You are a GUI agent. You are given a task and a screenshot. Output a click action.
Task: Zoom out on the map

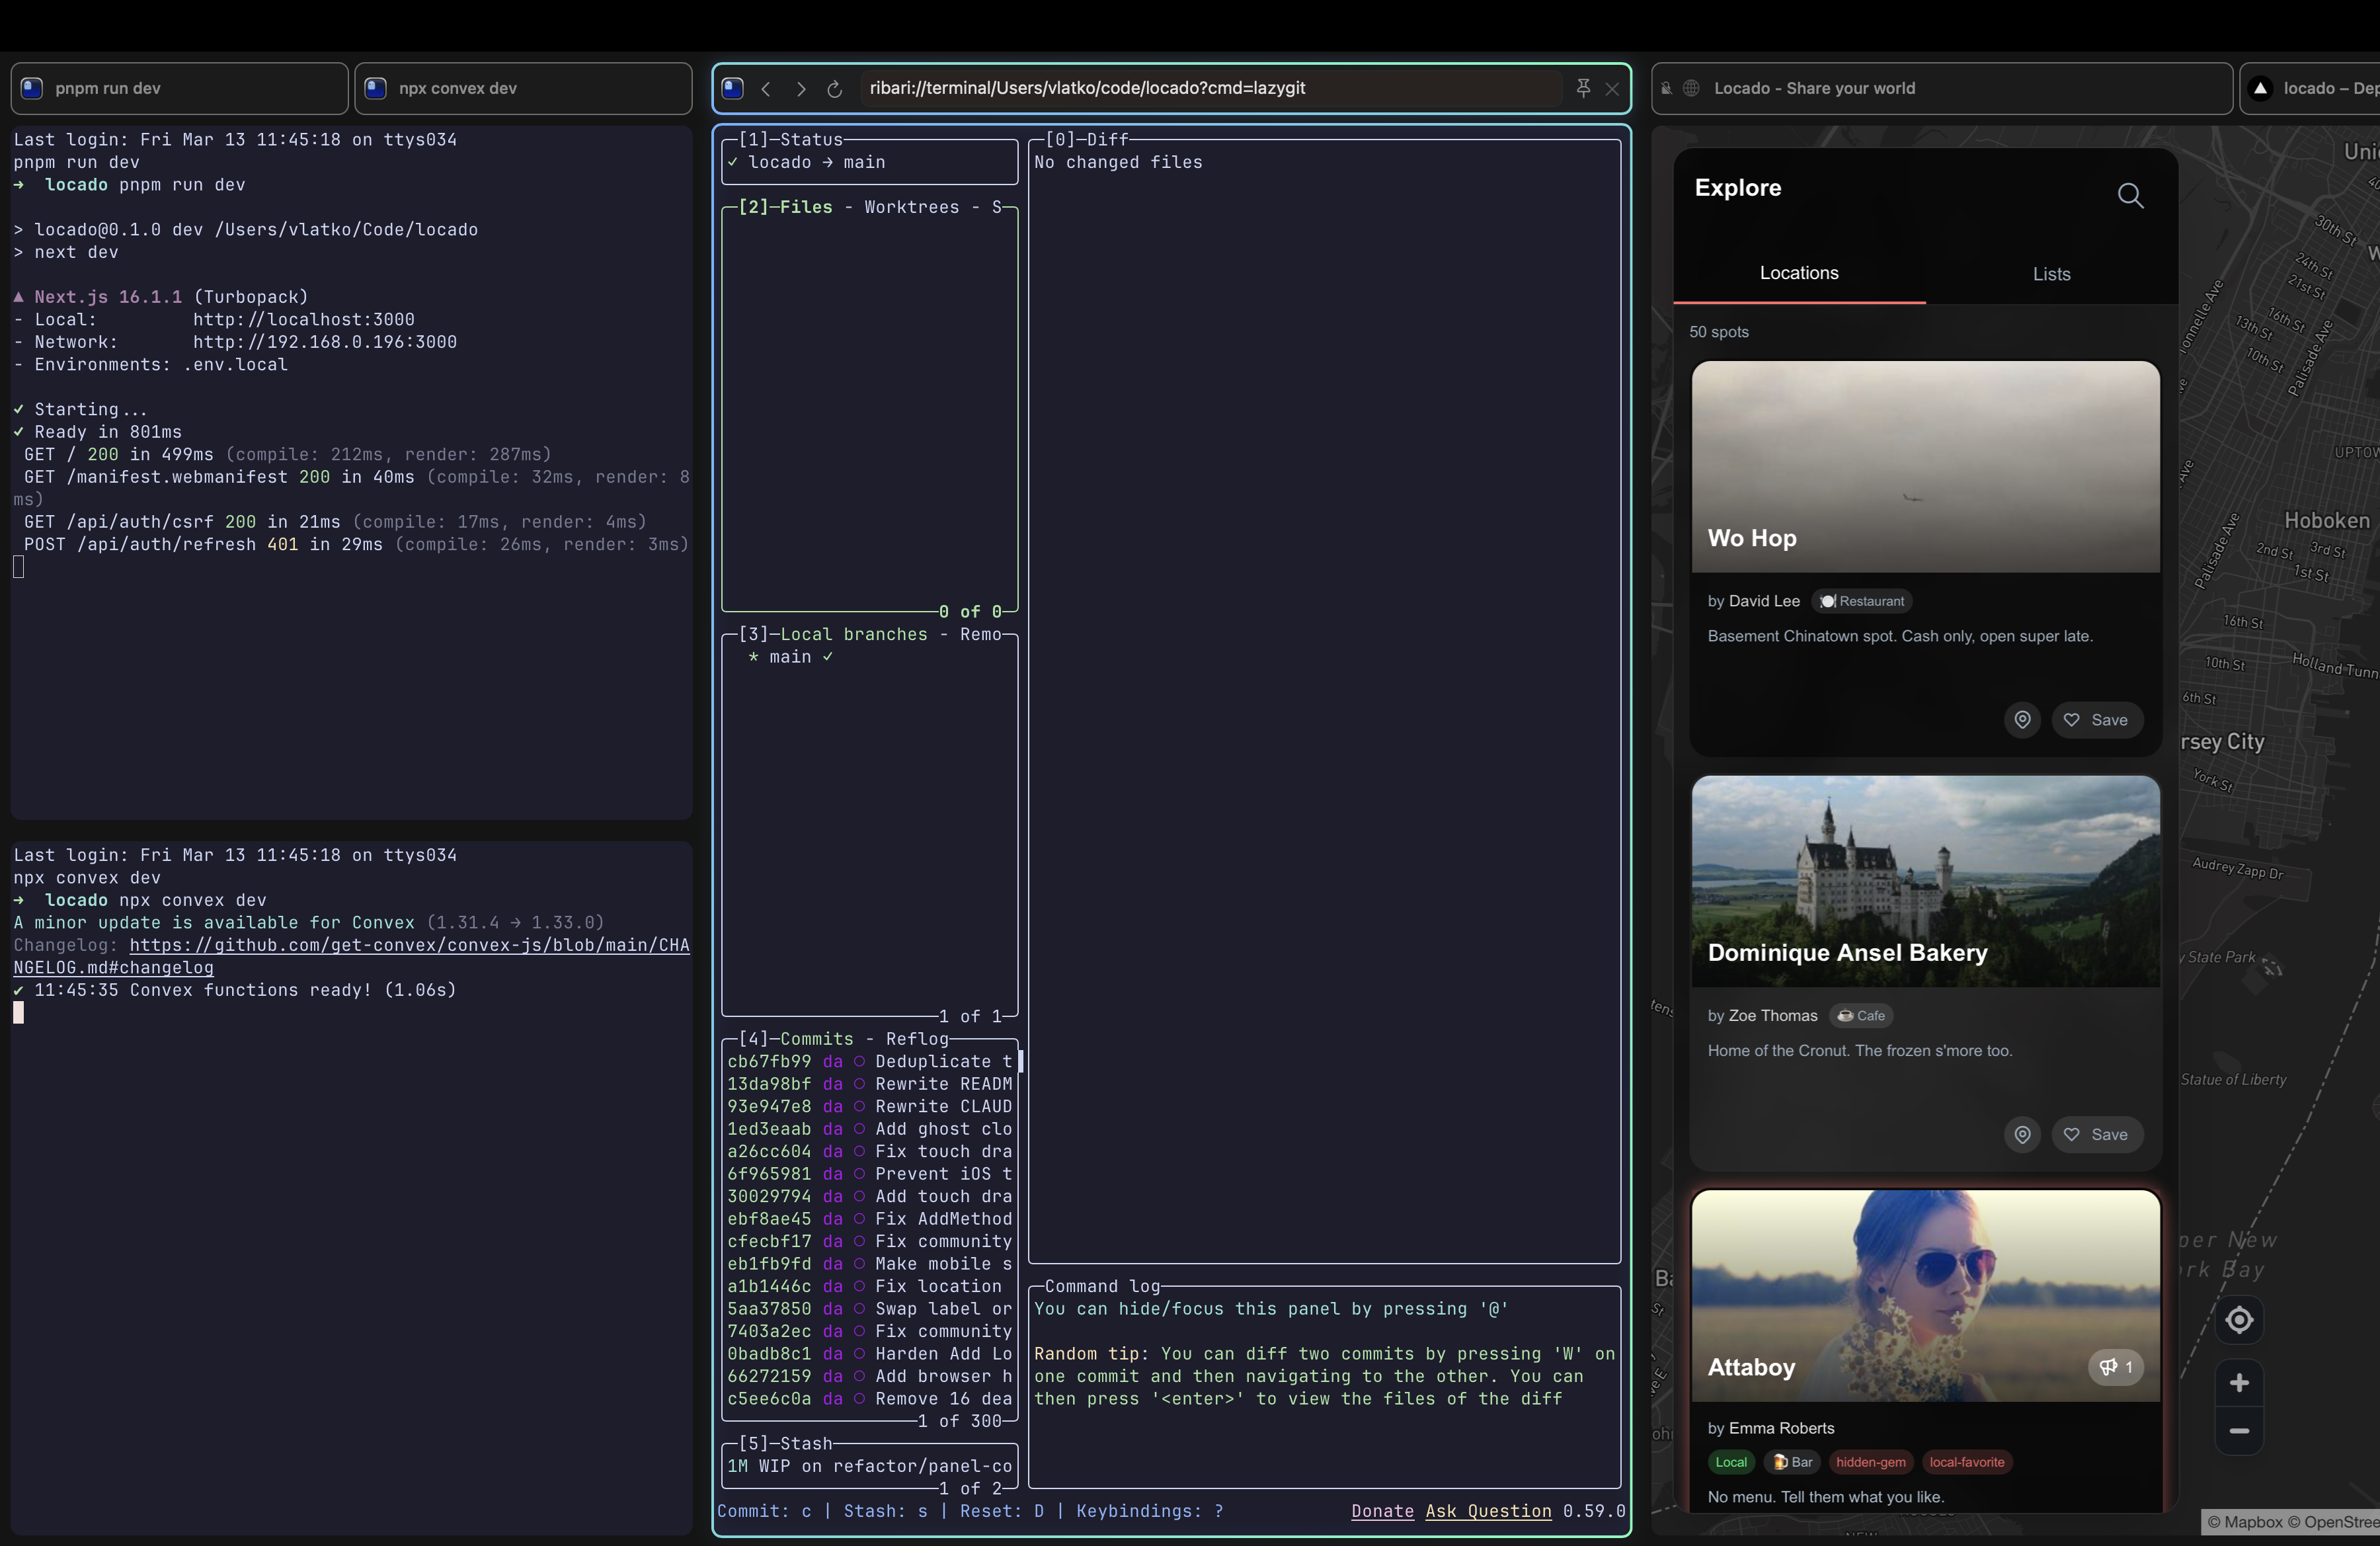pyautogui.click(x=2239, y=1431)
